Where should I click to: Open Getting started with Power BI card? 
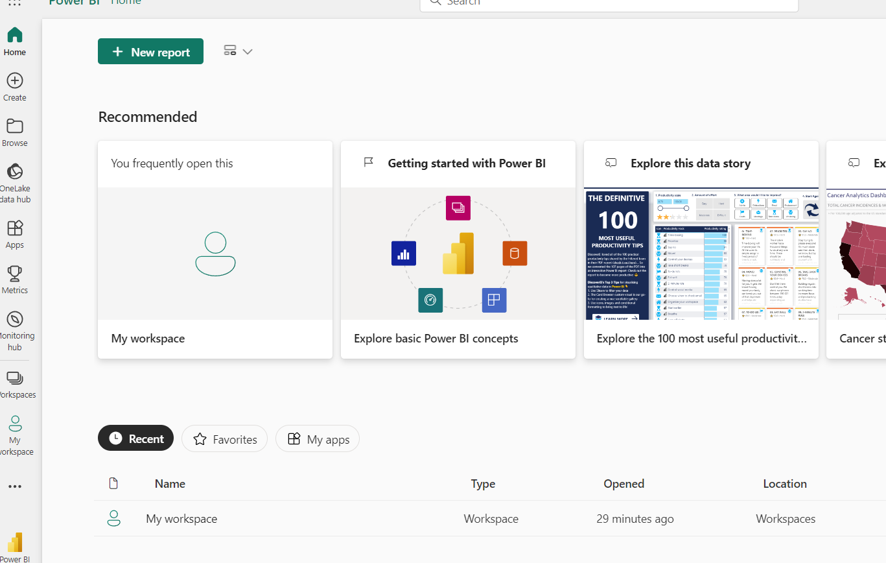[458, 250]
